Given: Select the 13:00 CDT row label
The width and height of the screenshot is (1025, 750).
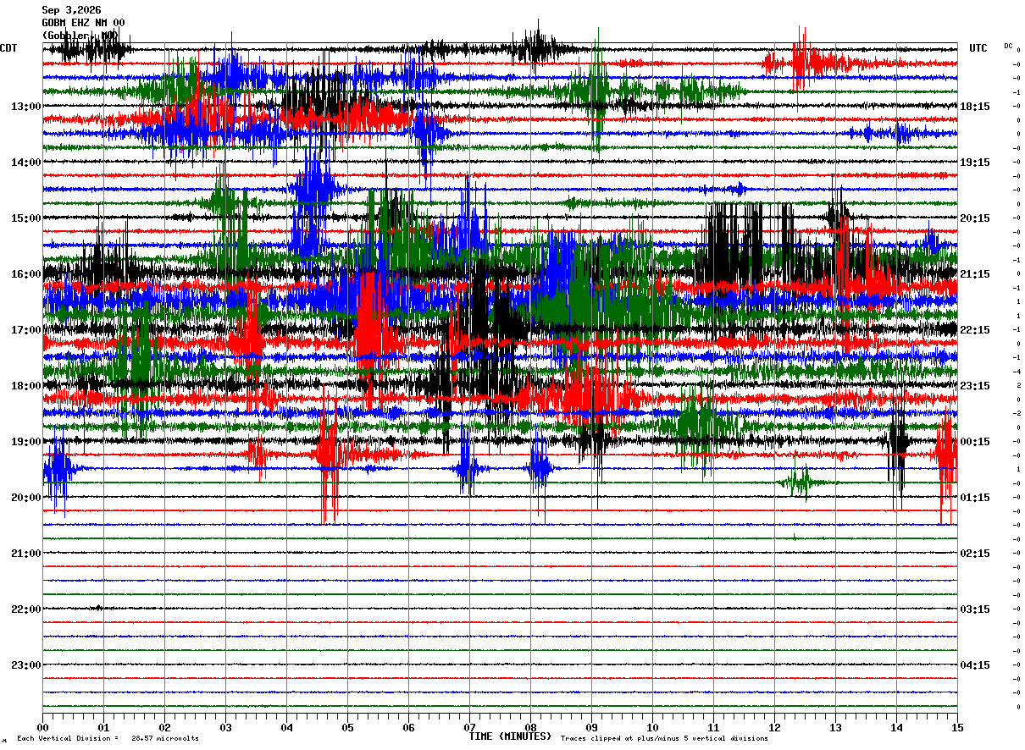Looking at the screenshot, I should pos(25,107).
